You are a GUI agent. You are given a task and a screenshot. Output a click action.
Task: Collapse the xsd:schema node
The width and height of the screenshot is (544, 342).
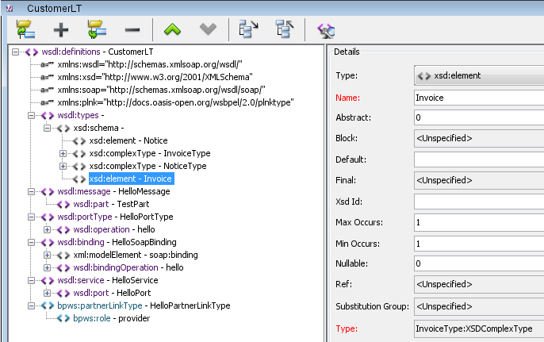(x=48, y=128)
